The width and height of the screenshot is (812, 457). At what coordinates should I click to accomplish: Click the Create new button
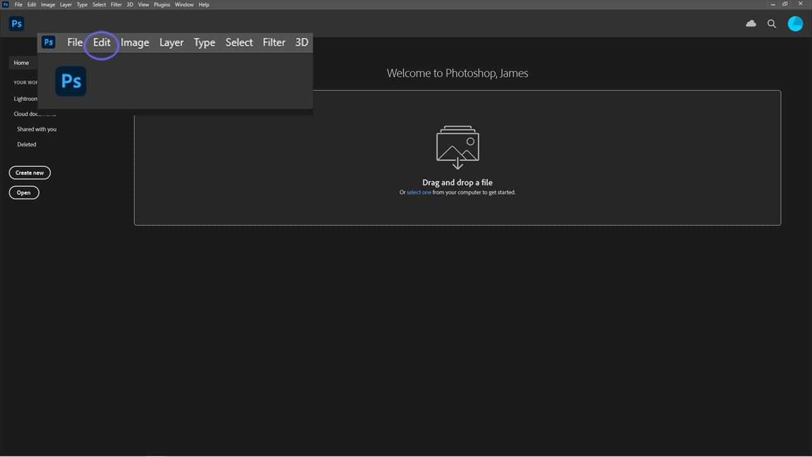[x=30, y=173]
